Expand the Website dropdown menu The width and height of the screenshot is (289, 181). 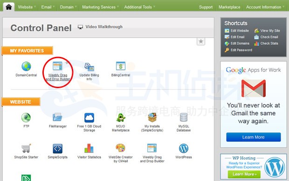click(27, 7)
